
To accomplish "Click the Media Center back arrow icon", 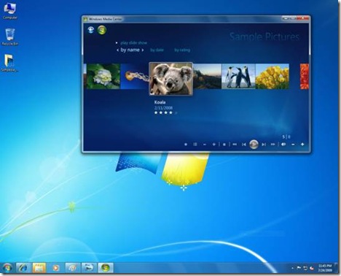I will coord(91,30).
